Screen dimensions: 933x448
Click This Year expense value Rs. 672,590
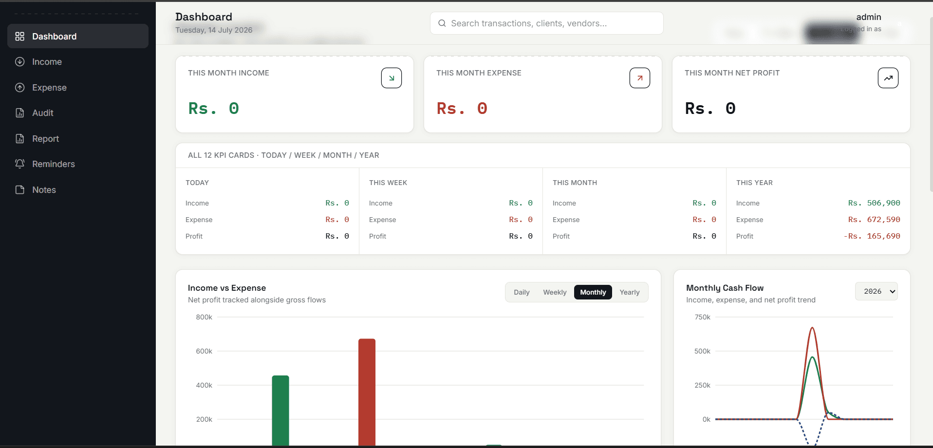(x=874, y=220)
